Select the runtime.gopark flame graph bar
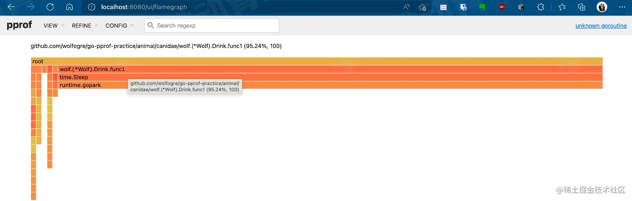The image size is (632, 201). (388, 85)
